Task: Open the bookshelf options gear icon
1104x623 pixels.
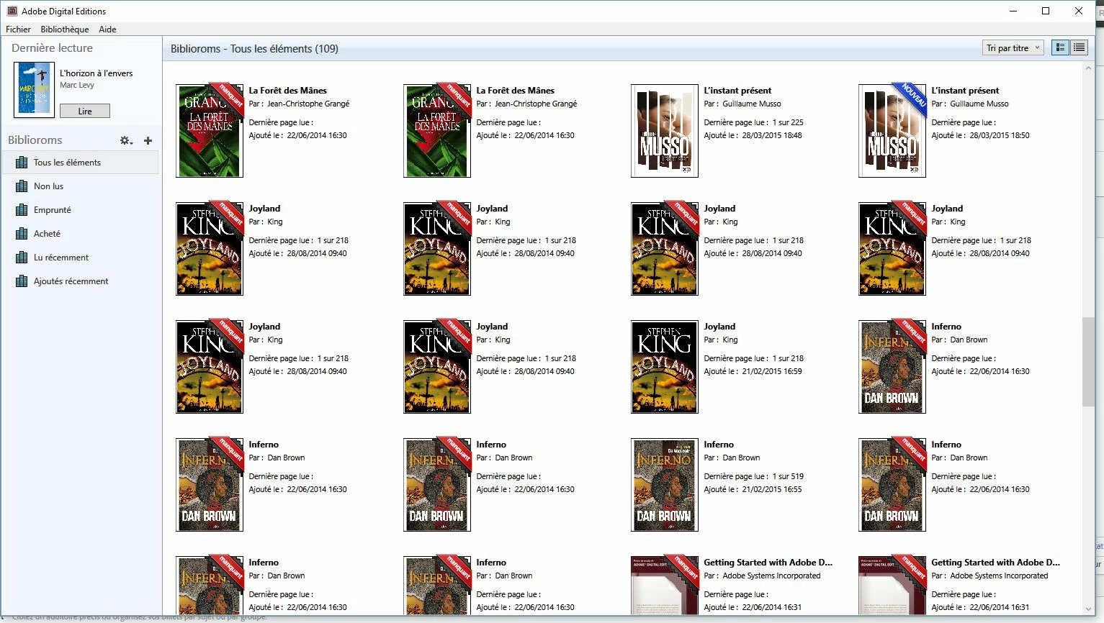Action: click(126, 141)
